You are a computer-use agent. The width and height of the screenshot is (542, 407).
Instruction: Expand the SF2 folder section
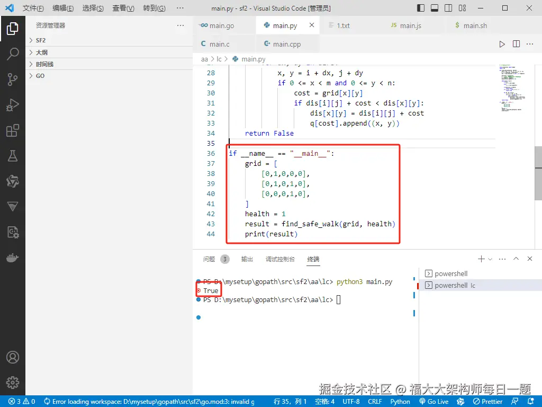[109, 40]
